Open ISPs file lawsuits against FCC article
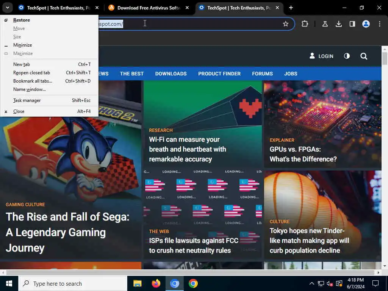 pyautogui.click(x=194, y=246)
